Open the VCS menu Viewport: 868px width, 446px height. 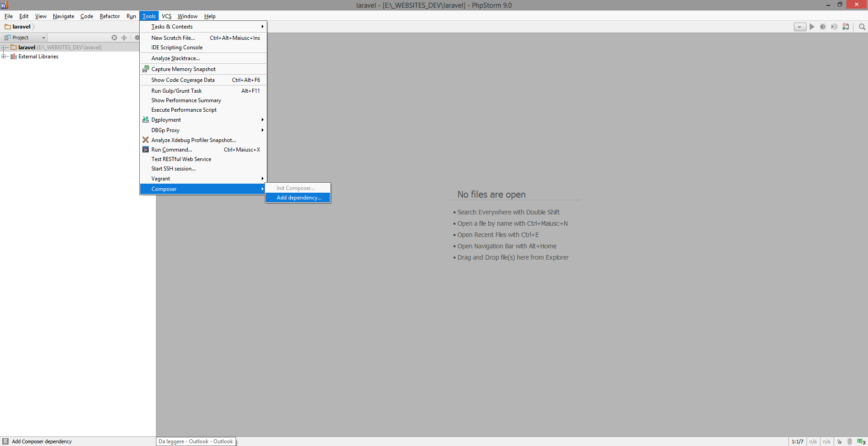click(x=167, y=16)
